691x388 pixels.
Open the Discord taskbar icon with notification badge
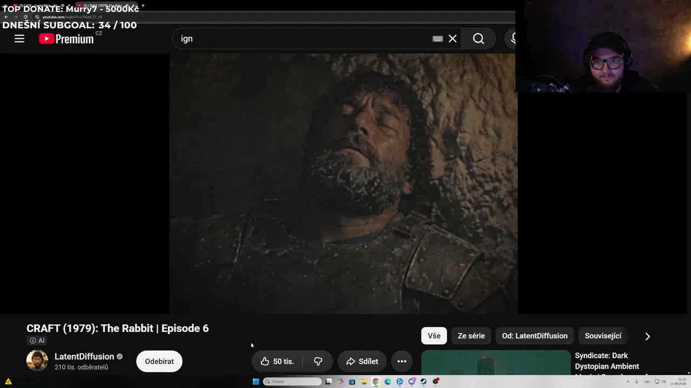[411, 382]
